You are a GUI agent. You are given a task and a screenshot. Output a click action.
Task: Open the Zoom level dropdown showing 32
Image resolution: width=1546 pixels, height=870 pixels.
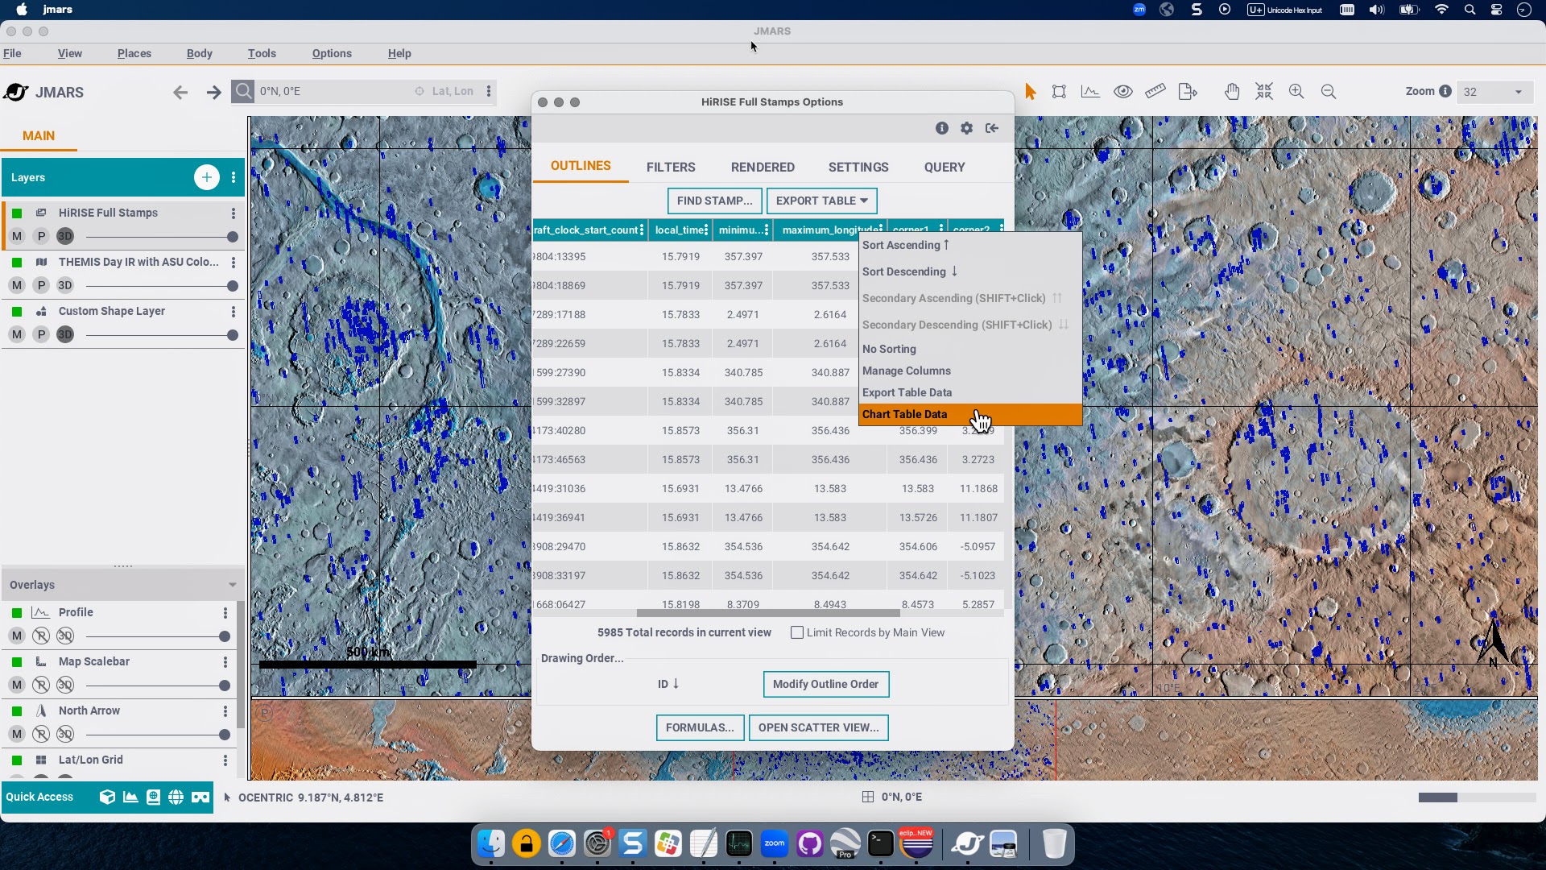pos(1494,92)
